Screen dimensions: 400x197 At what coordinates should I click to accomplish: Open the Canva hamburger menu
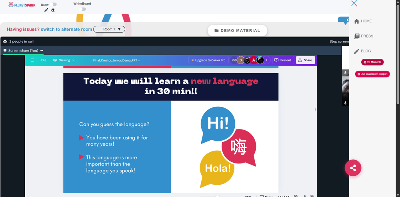(32, 60)
